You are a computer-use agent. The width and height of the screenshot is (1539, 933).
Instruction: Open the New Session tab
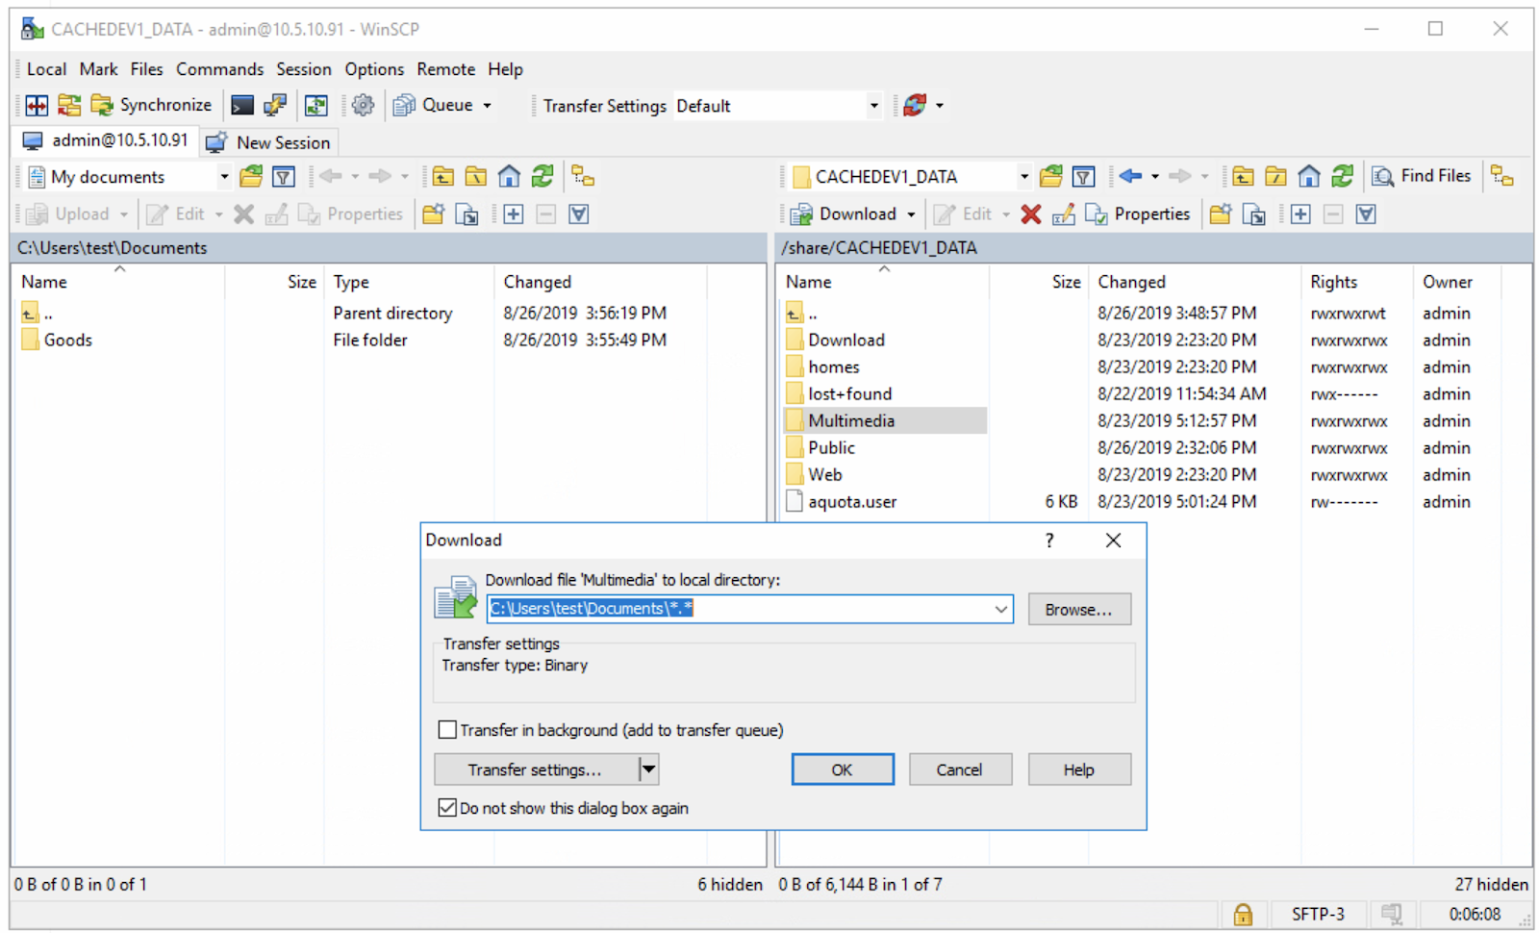pyautogui.click(x=269, y=142)
